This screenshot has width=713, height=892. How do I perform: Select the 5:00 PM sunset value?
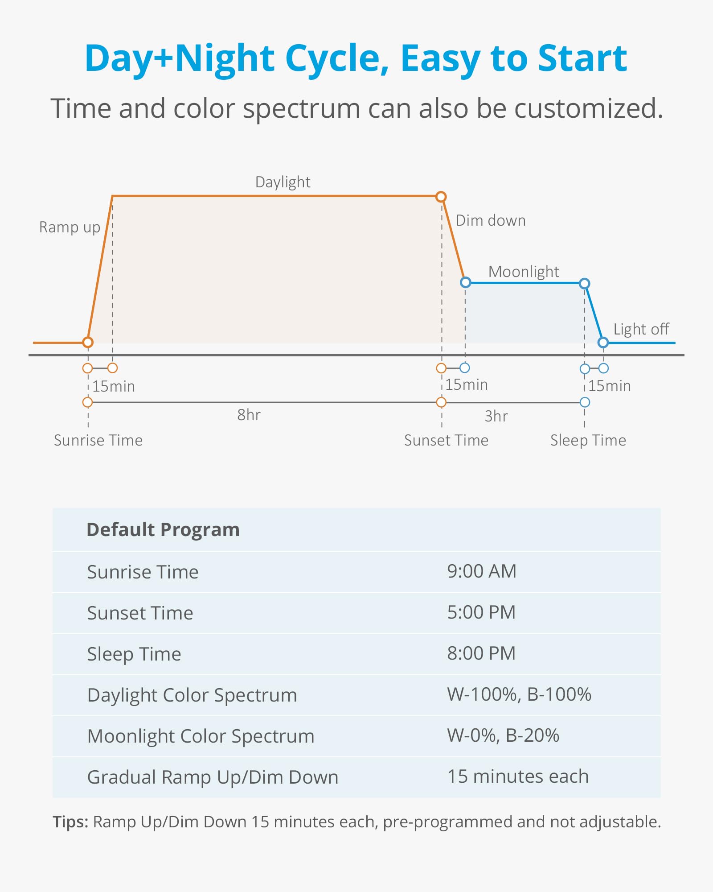(x=481, y=612)
